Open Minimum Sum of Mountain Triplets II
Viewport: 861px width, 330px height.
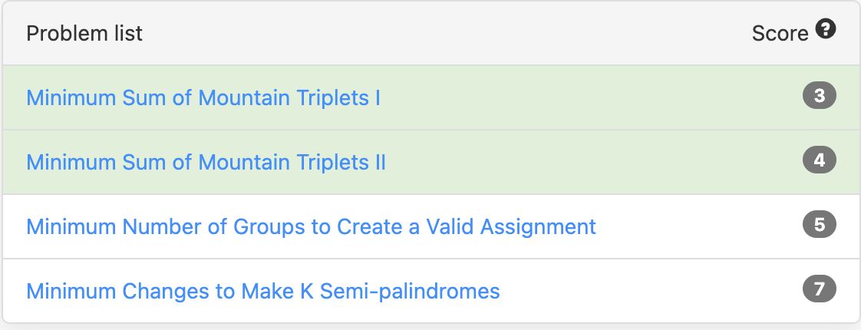point(206,162)
